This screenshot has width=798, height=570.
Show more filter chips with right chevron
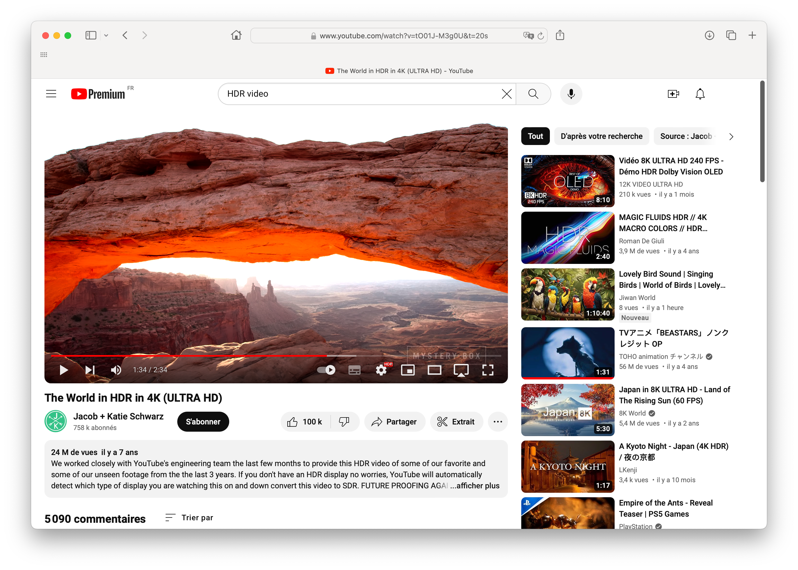pos(731,137)
